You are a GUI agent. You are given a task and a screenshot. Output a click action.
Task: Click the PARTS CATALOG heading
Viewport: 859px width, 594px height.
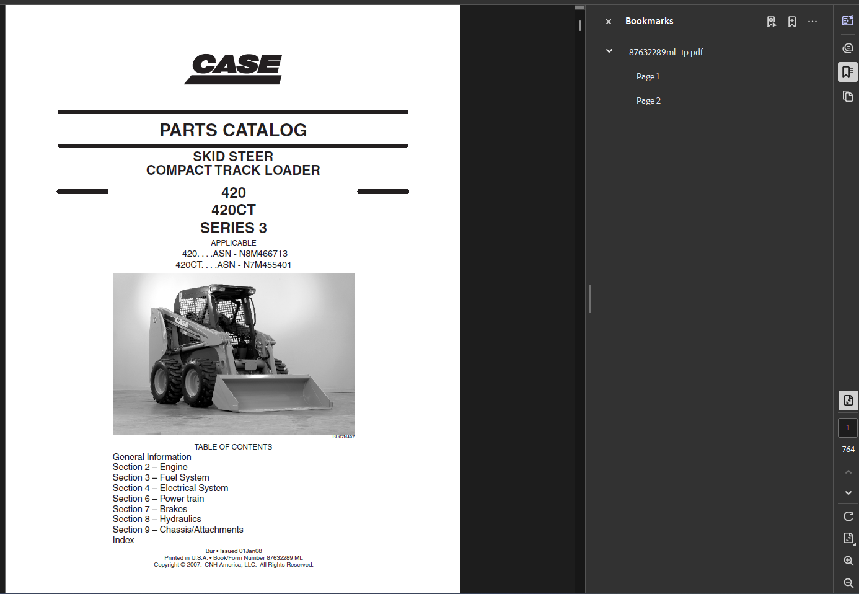233,130
